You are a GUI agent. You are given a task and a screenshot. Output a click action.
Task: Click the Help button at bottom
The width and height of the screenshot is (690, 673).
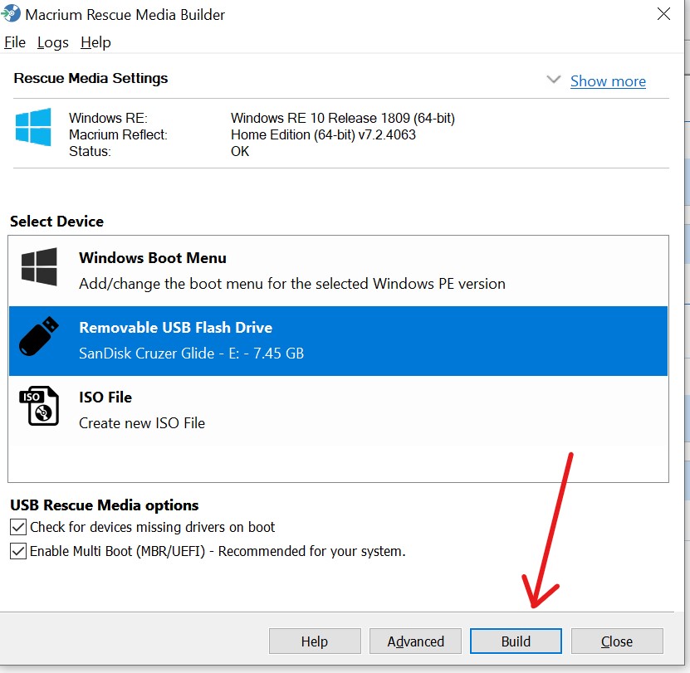315,641
